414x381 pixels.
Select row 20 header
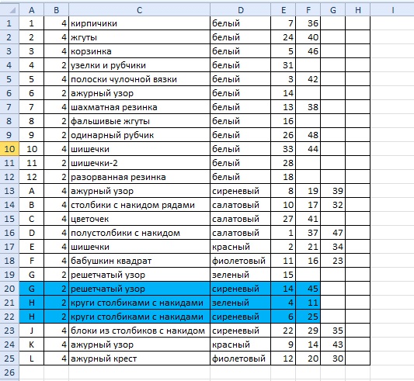[x=9, y=289]
